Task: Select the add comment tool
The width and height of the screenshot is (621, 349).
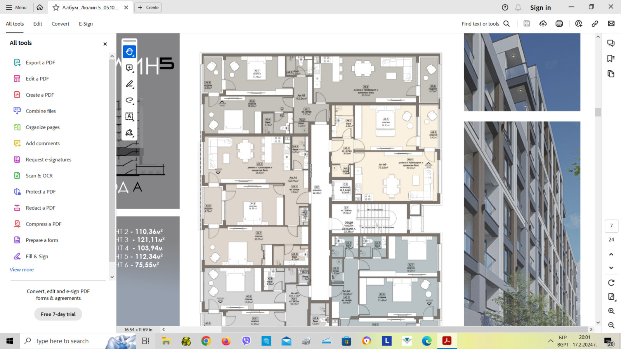Action: click(x=129, y=68)
